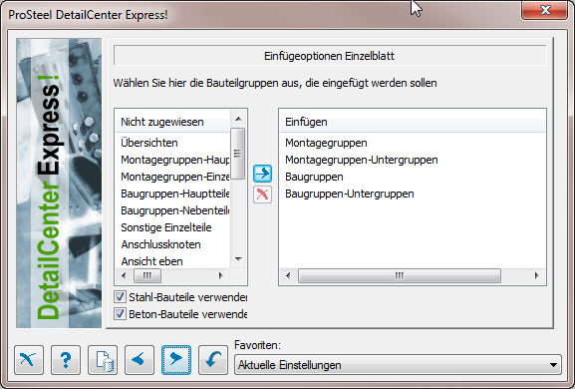Select Montagegruppen-Einzelteile in the left list
The height and width of the screenshot is (389, 575).
coord(175,177)
